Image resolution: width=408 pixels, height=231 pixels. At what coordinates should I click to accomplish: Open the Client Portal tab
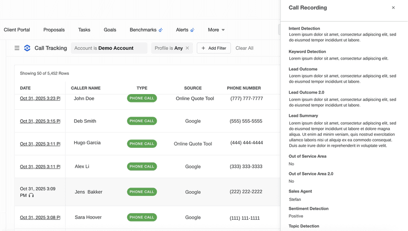tap(17, 30)
